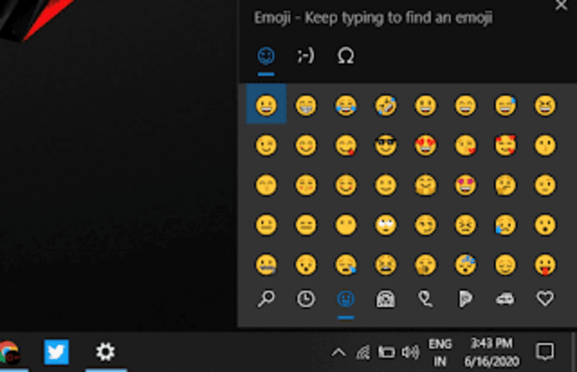Select the squinting laughing face emoji

point(545,105)
